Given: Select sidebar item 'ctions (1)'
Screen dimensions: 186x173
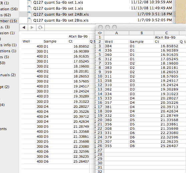Looking at the screenshot, I should 8,51.
